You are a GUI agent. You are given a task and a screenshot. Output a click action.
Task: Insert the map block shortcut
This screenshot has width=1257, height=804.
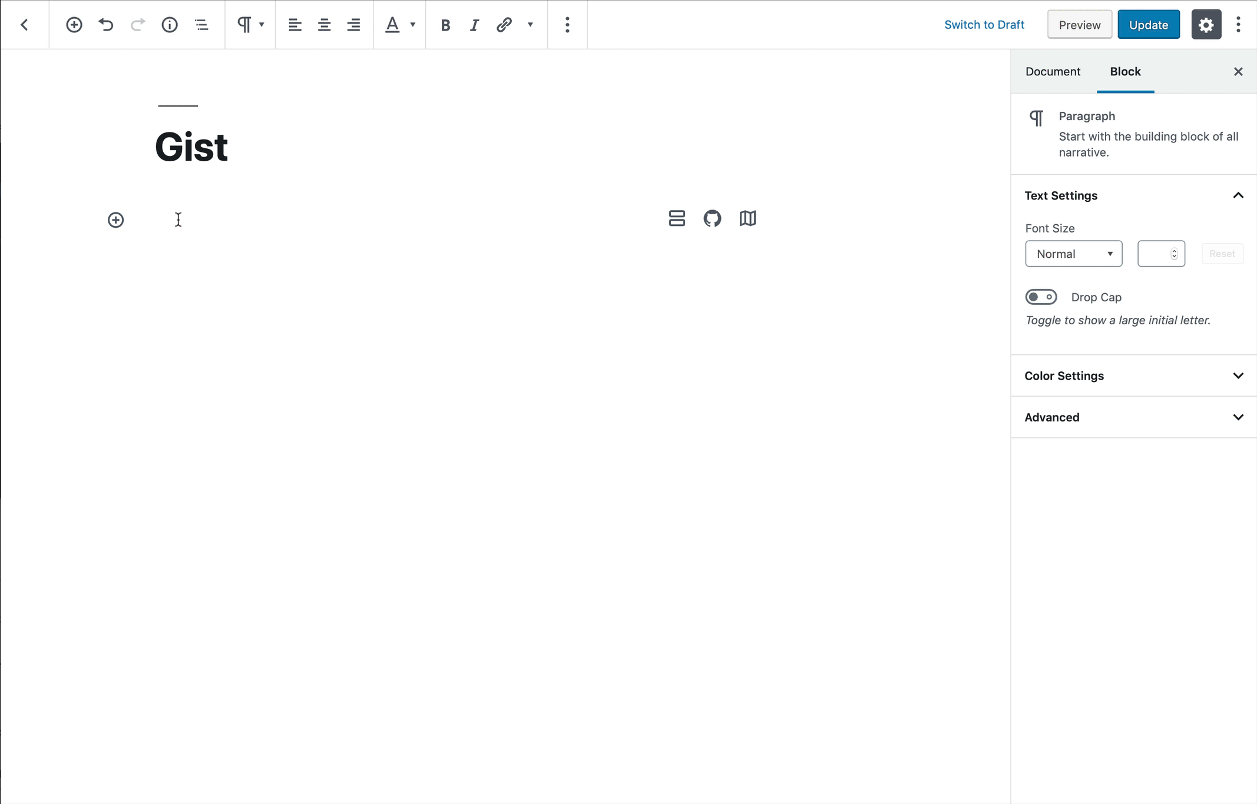[747, 218]
